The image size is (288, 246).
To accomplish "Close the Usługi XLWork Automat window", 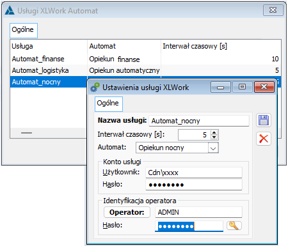I will 273,10.
